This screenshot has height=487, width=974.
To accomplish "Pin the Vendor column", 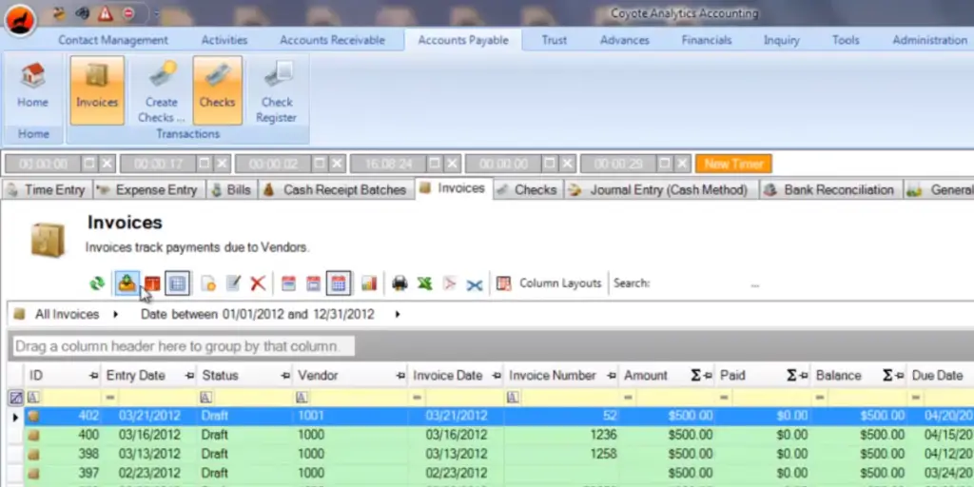I will pos(400,376).
